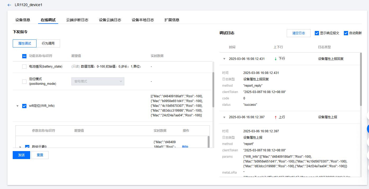Click the 时间 column header in log
This screenshot has width=369, height=189.
tap(232, 47)
